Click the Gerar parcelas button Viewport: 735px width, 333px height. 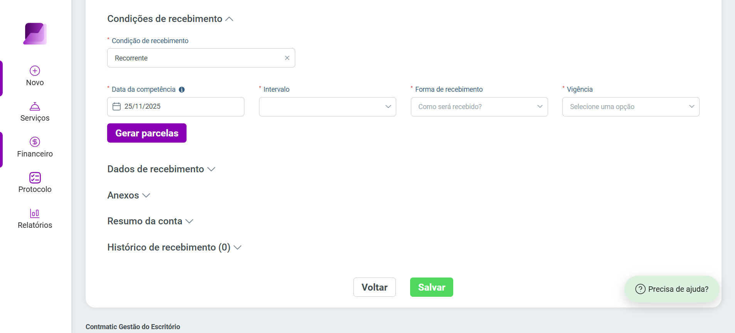tap(147, 133)
